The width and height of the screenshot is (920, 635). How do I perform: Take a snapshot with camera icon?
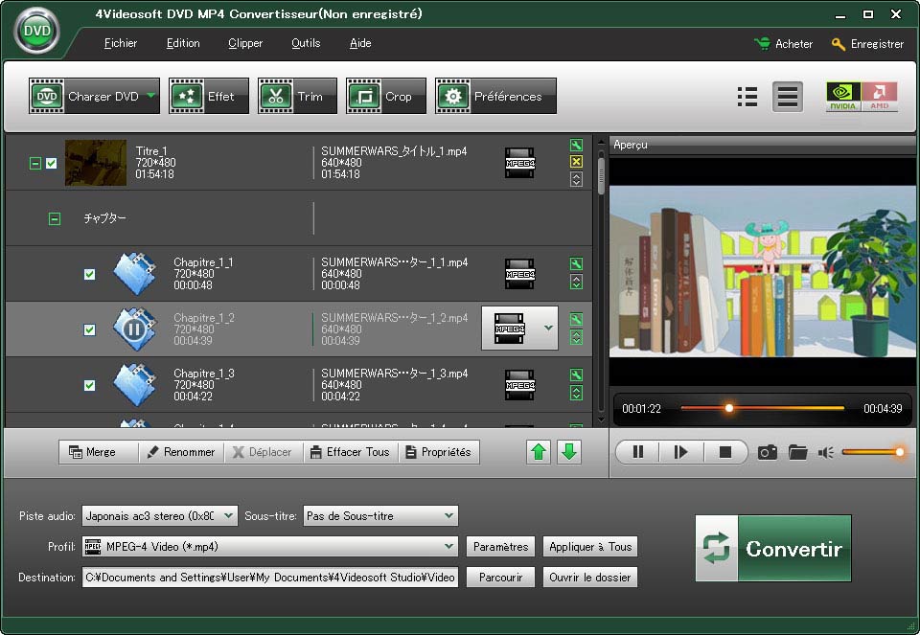[x=767, y=452]
